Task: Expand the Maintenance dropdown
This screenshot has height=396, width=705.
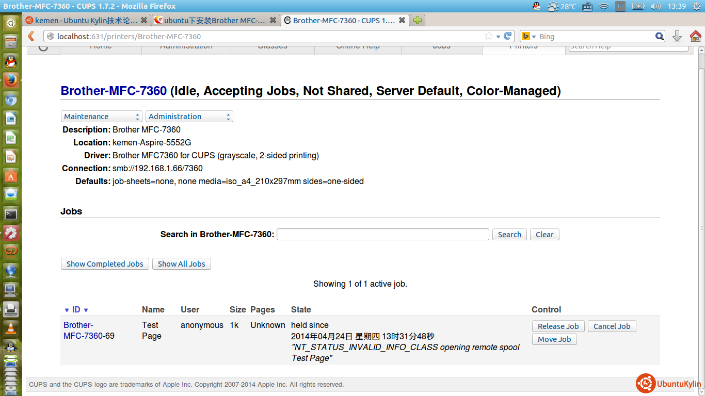Action: (101, 117)
